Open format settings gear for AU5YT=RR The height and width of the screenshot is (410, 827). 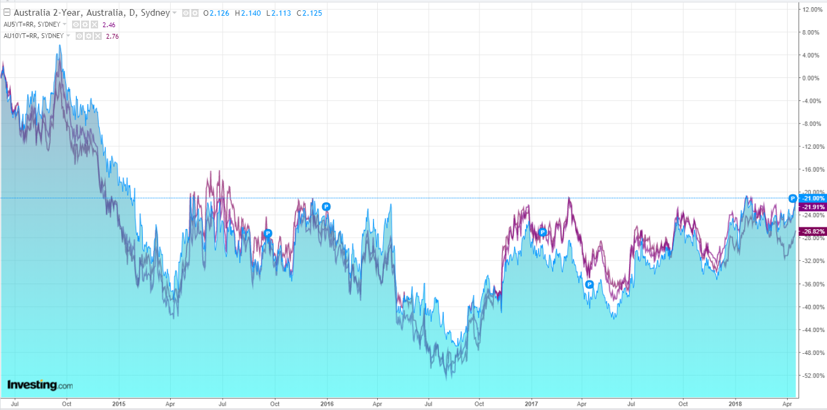[x=85, y=24]
